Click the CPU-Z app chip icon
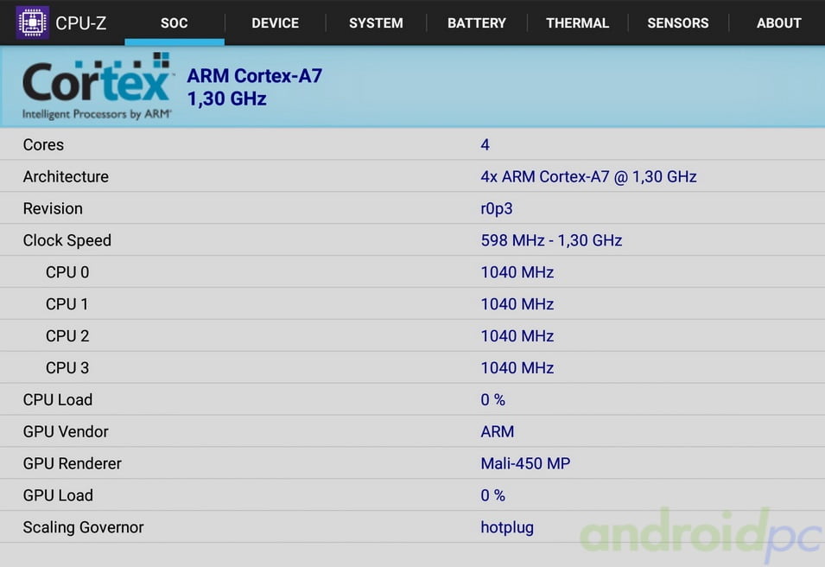The height and width of the screenshot is (567, 825). [32, 22]
